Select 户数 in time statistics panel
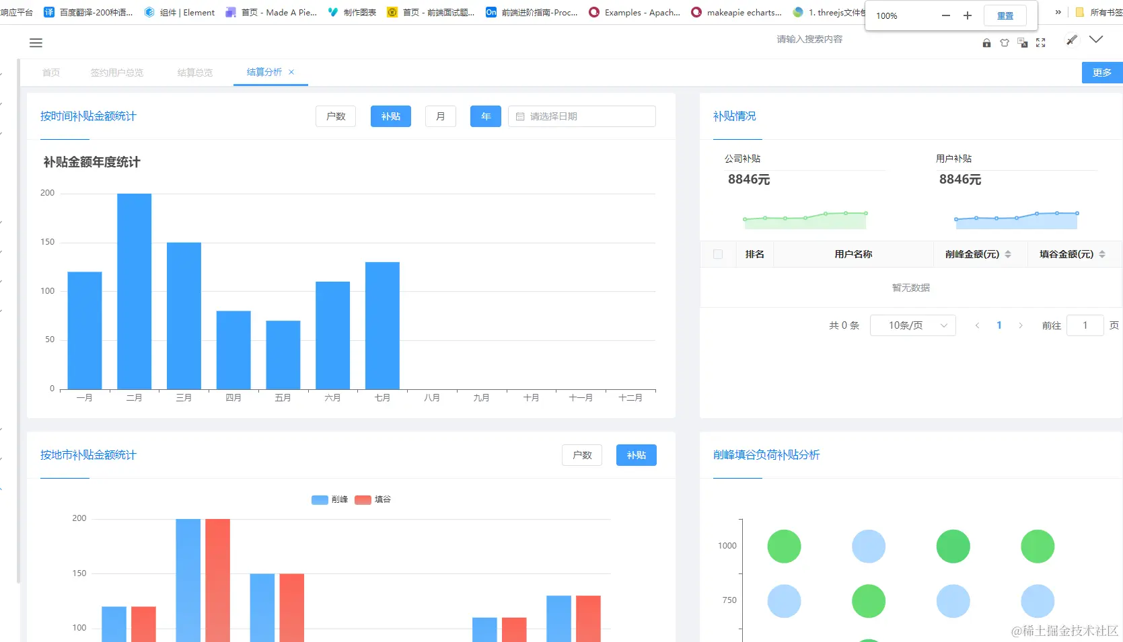1123x642 pixels. pos(336,116)
